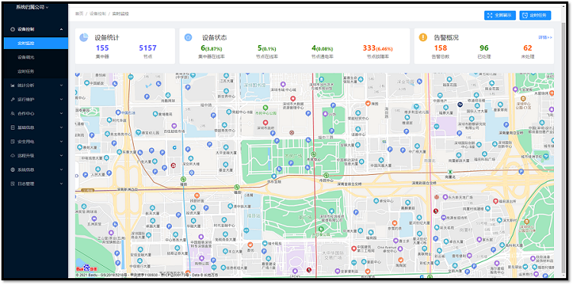Click the 运行维护 wrench icon in sidebar
Image resolution: width=573 pixels, height=285 pixels.
(x=13, y=99)
